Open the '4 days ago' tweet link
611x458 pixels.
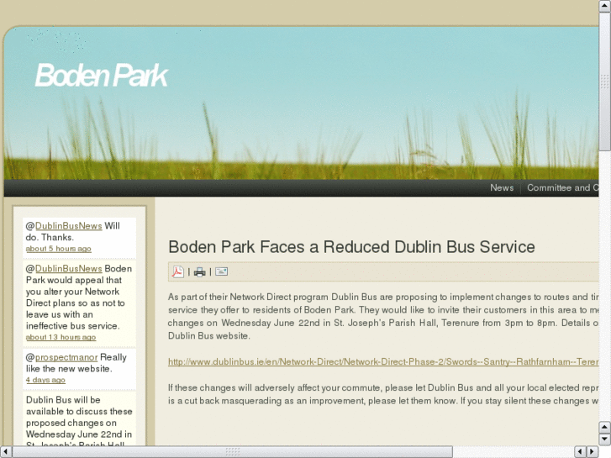[x=45, y=380]
